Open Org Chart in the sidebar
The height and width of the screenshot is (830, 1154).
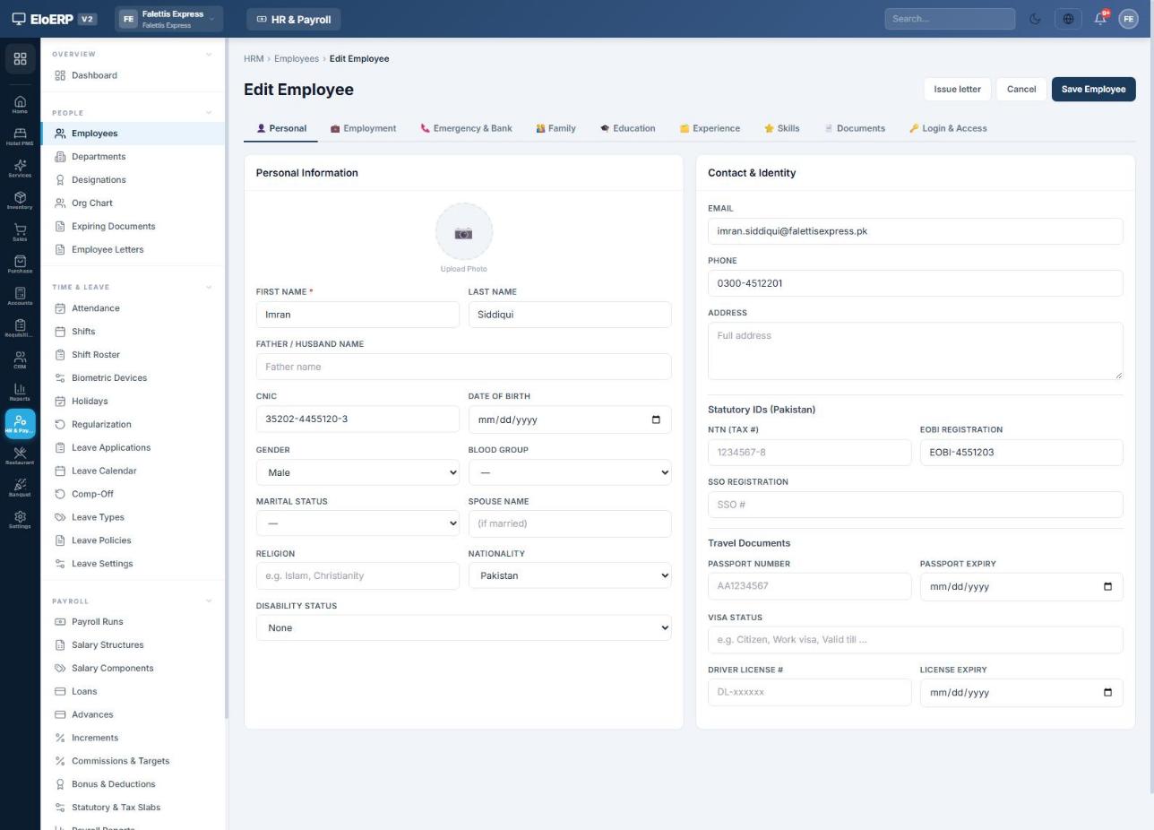[x=132, y=203]
